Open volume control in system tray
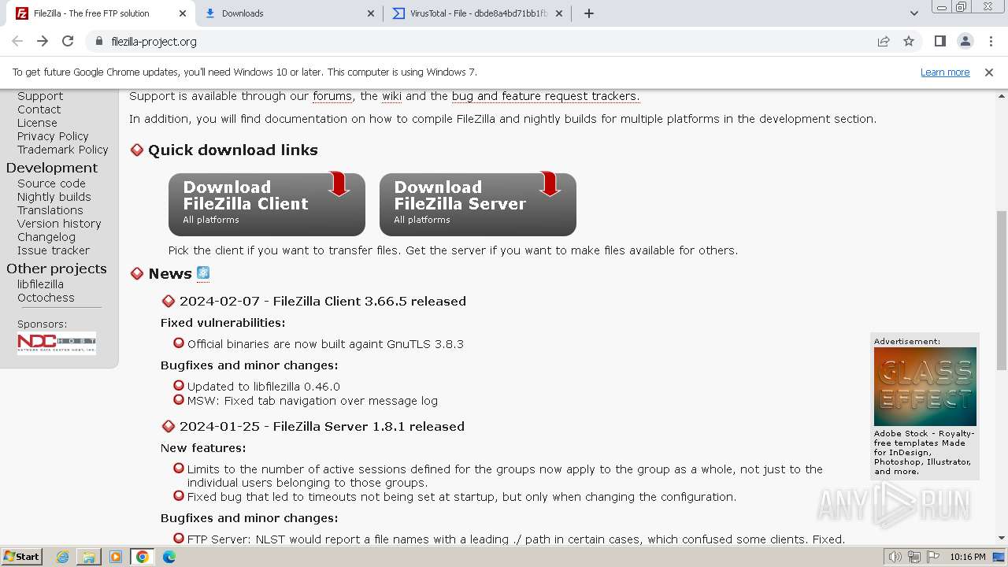The width and height of the screenshot is (1008, 567). (895, 557)
